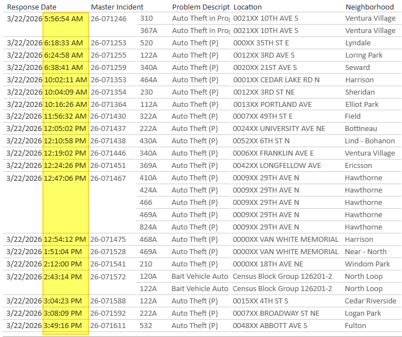Click the Loring Park cell
Viewport: 402px width, 337px height.
coord(364,55)
